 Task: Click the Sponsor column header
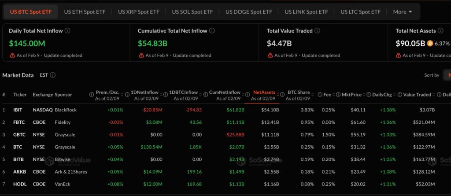tap(63, 95)
